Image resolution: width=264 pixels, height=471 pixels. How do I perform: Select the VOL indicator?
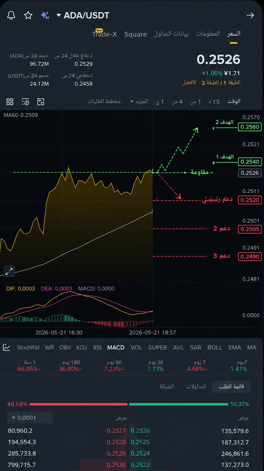[136, 347]
